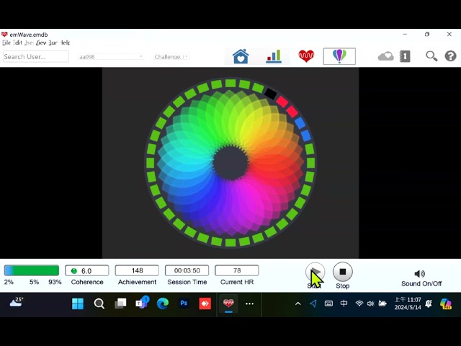
Task: Open the weather widget showing 25°
Action: [16, 302]
